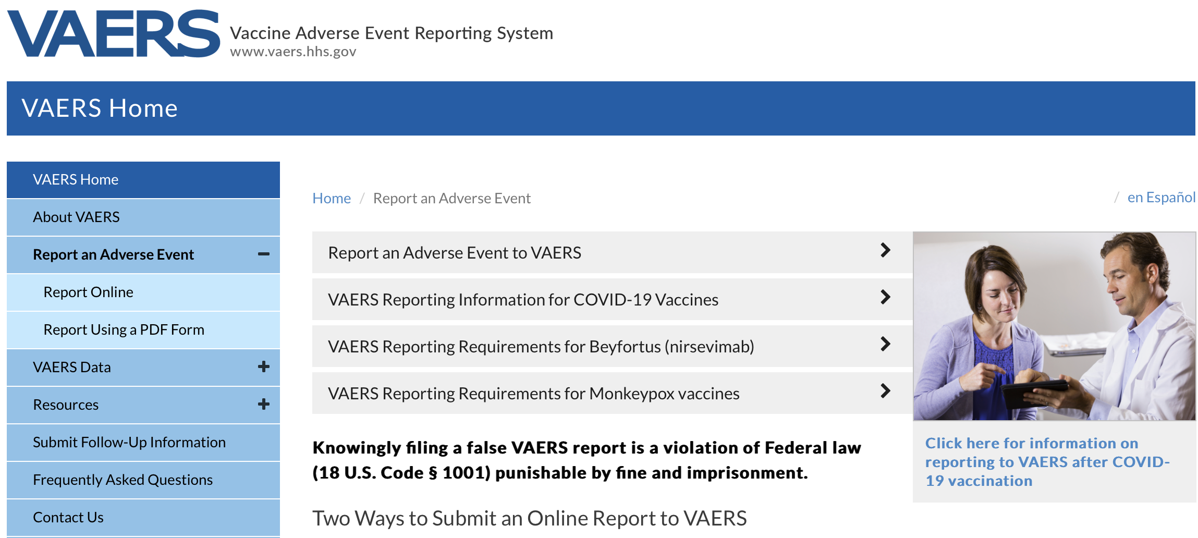The image size is (1198, 538).
Task: Open COVID-19 vaccination reporting info link
Action: tap(1047, 462)
